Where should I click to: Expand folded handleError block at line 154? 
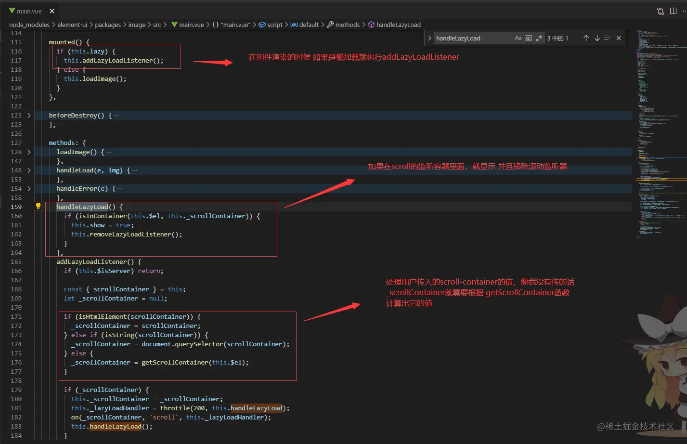tap(29, 189)
